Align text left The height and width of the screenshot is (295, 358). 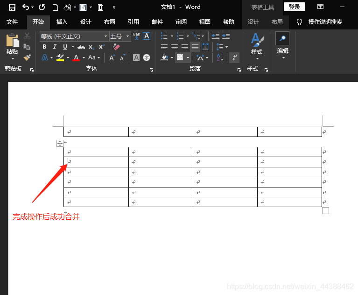tap(164, 47)
